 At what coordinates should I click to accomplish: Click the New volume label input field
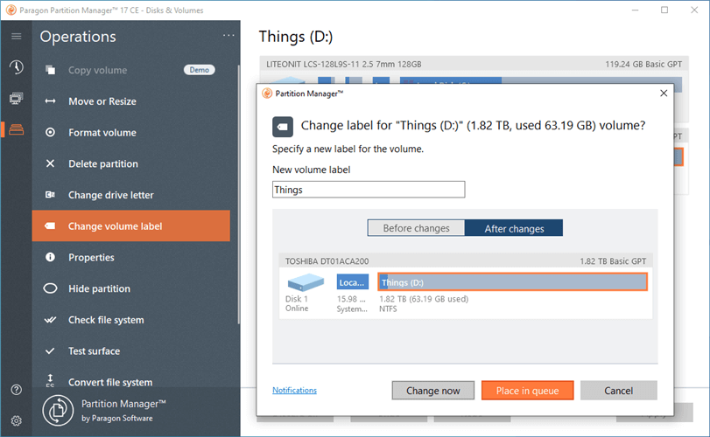pos(369,190)
